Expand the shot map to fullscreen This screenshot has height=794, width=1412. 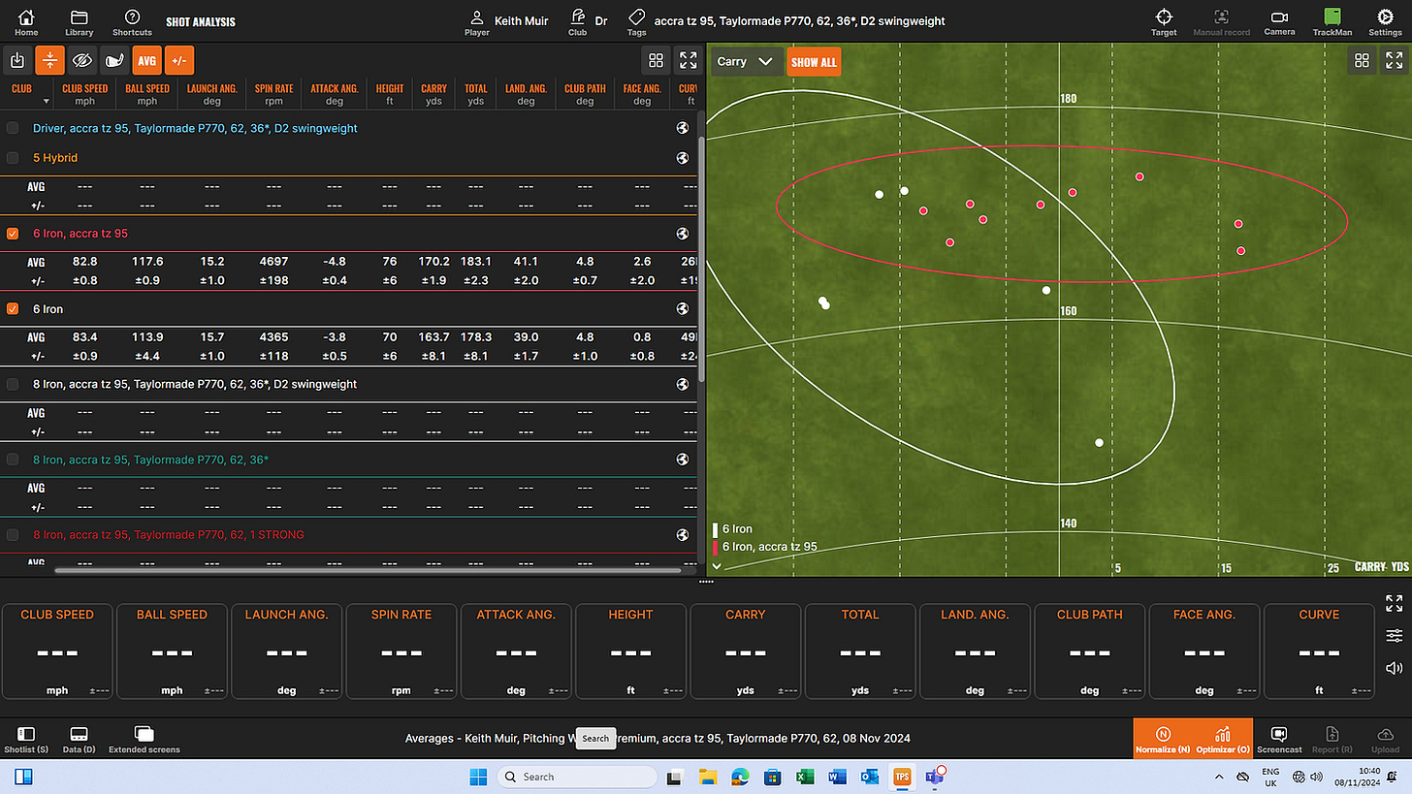[x=1394, y=60]
